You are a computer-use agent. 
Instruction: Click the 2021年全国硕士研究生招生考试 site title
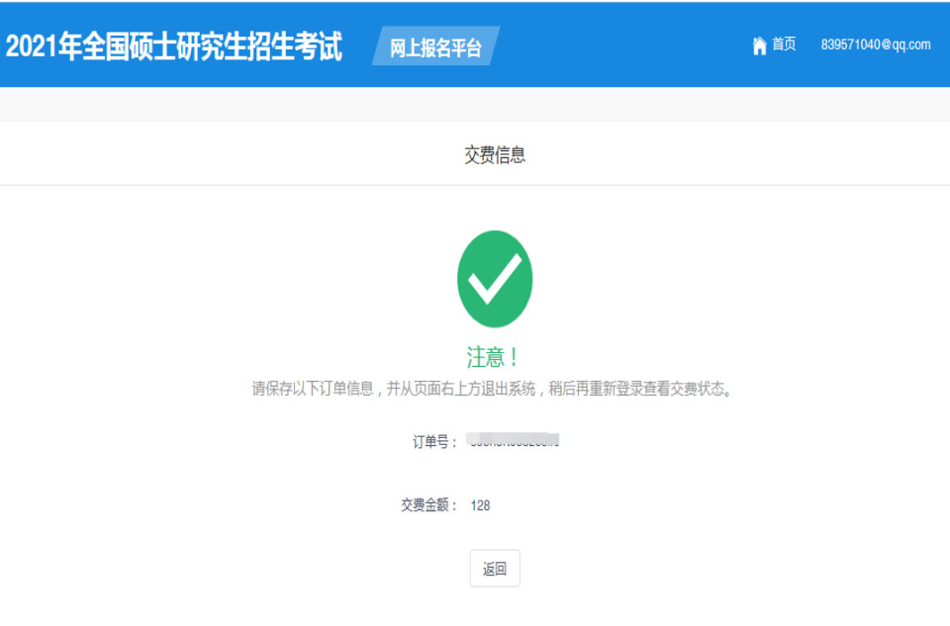pos(174,46)
